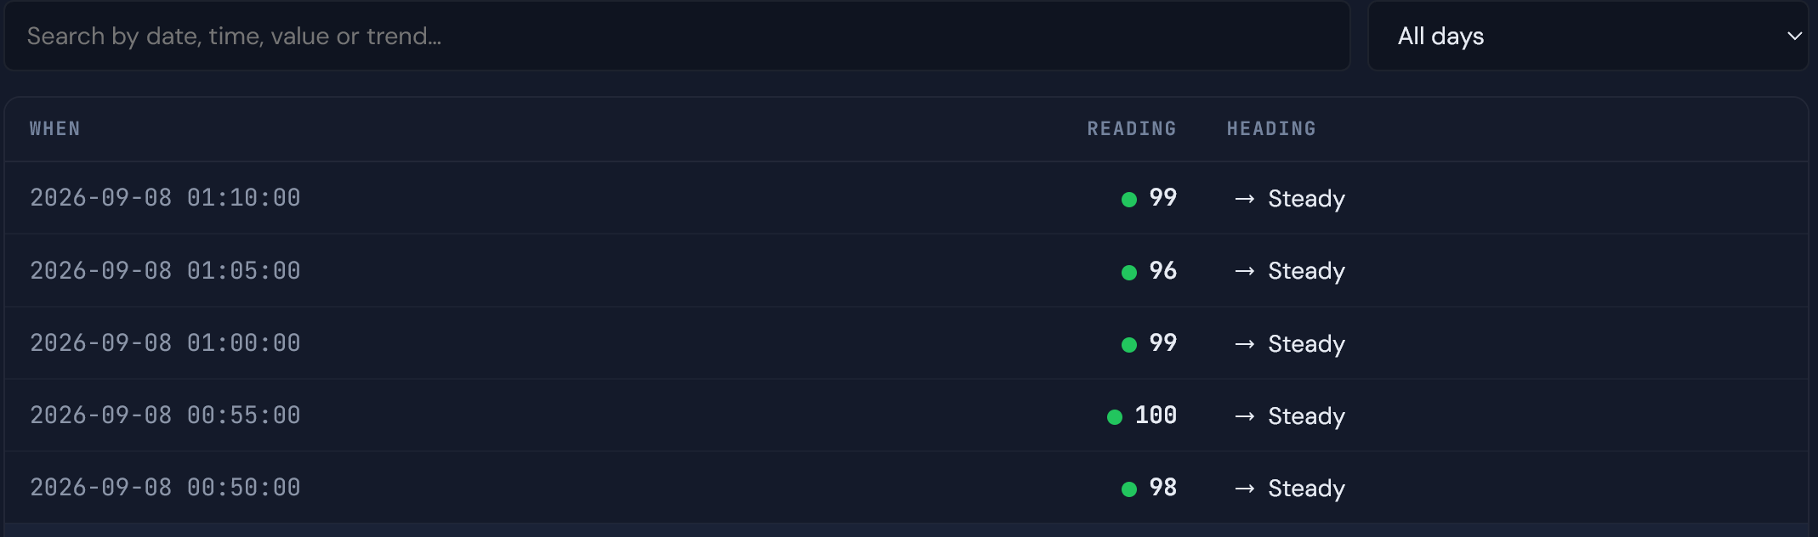This screenshot has width=1818, height=537.
Task: Select the 2026-09-08 01:10:00 row timestamp
Action: coord(165,198)
